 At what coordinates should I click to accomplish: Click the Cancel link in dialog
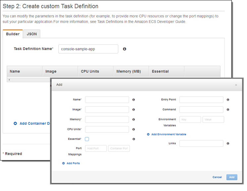[x=217, y=177]
